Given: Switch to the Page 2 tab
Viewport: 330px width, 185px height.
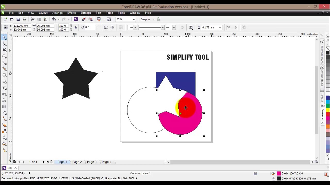Looking at the screenshot, I should click(77, 162).
